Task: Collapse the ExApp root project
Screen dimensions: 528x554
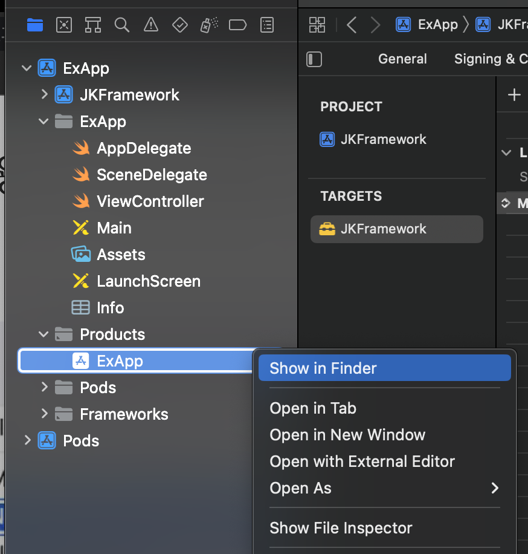Action: click(27, 68)
